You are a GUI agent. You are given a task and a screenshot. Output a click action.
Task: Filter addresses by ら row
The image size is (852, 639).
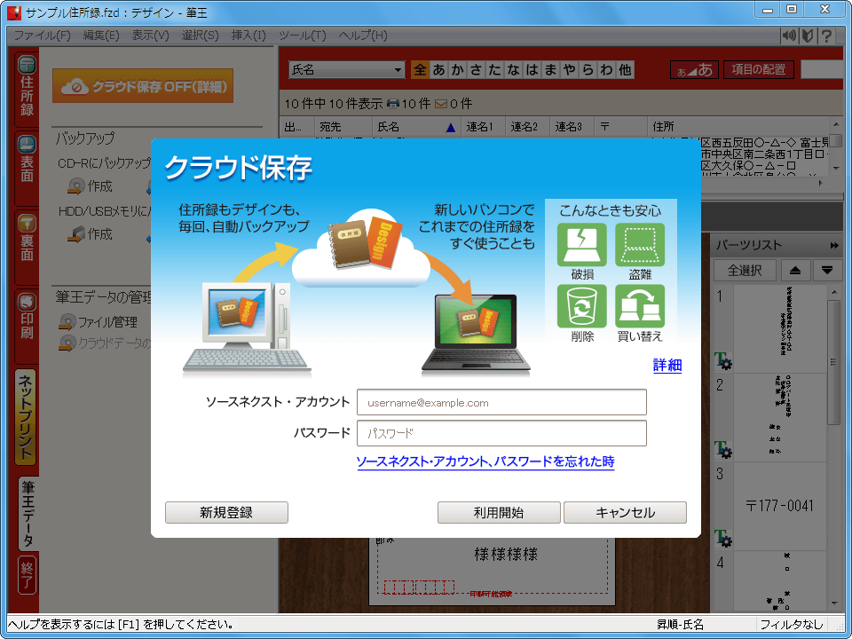pos(588,69)
